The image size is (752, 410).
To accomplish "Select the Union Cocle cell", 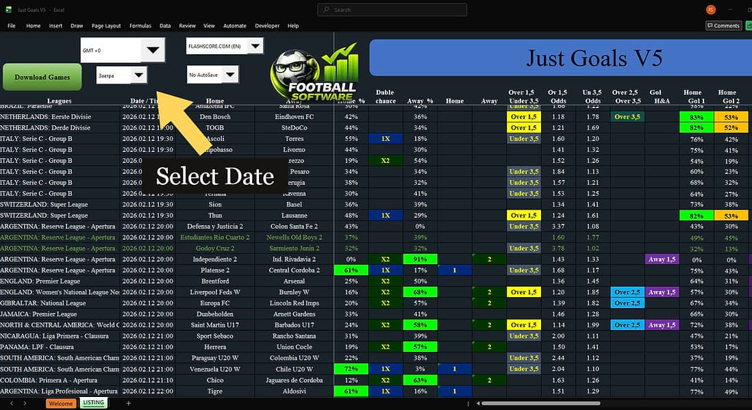I will pyautogui.click(x=294, y=347).
